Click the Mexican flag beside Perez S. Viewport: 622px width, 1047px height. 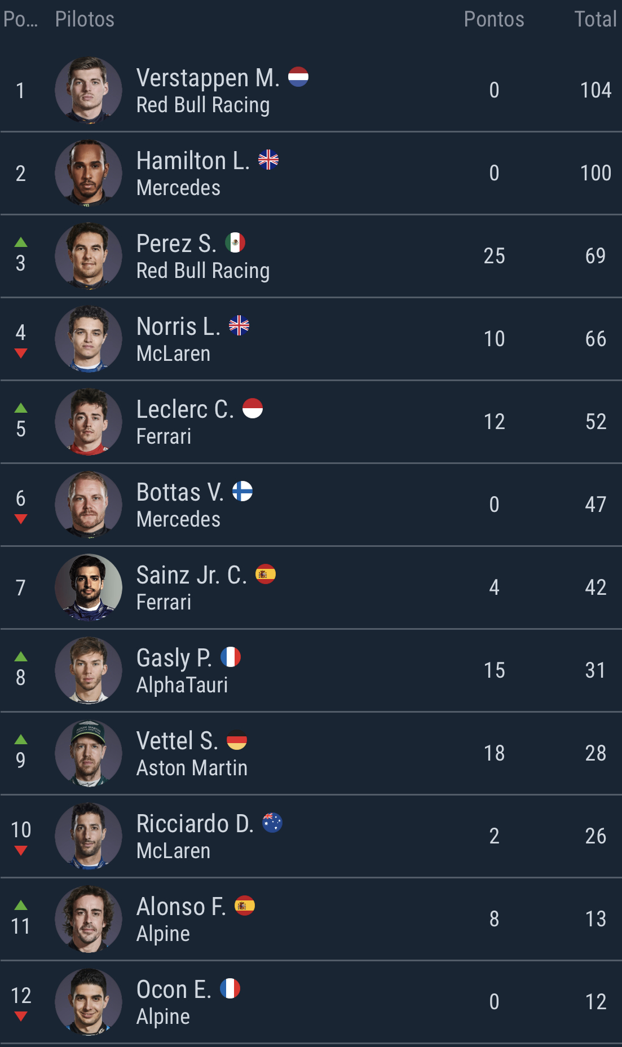tap(235, 242)
